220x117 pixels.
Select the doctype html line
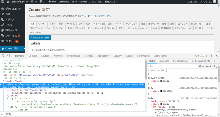coord(12,60)
